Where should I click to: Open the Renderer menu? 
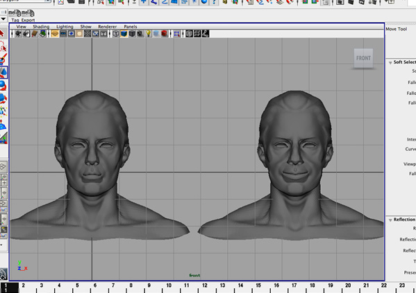[x=107, y=26]
